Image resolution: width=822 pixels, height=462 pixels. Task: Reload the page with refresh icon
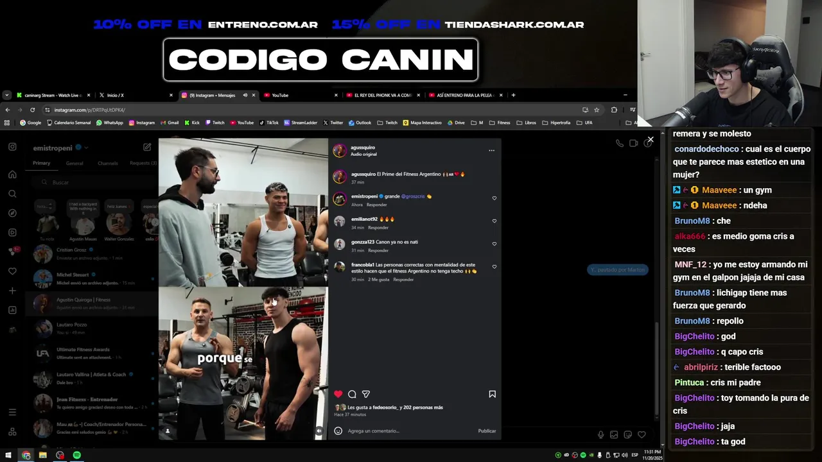pyautogui.click(x=32, y=110)
